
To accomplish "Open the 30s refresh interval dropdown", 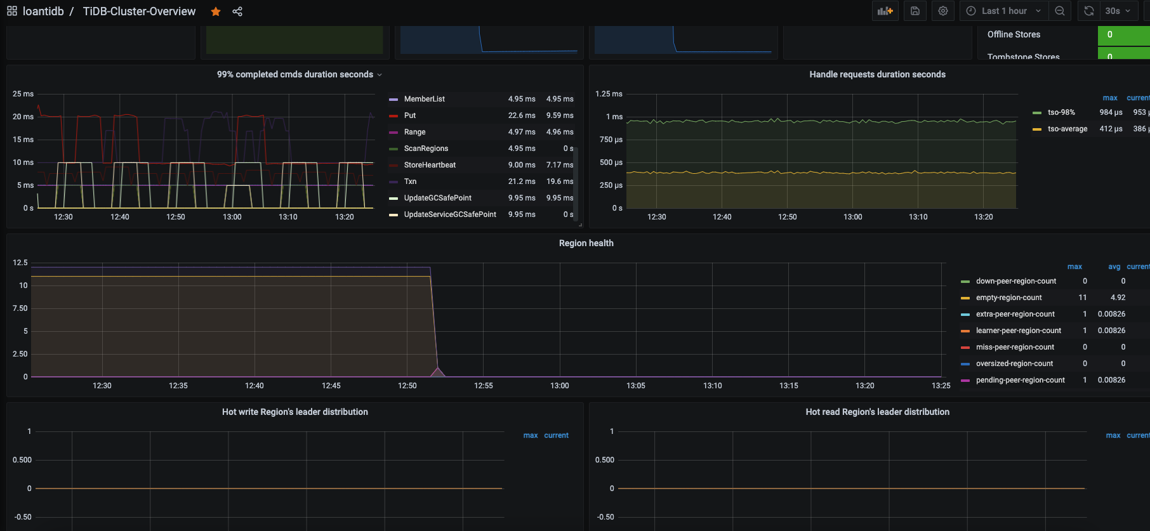I will coord(1117,11).
